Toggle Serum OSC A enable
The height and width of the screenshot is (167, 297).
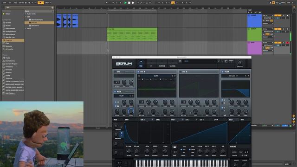138,72
